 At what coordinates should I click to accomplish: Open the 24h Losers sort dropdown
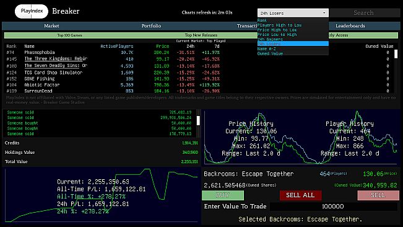pyautogui.click(x=293, y=13)
